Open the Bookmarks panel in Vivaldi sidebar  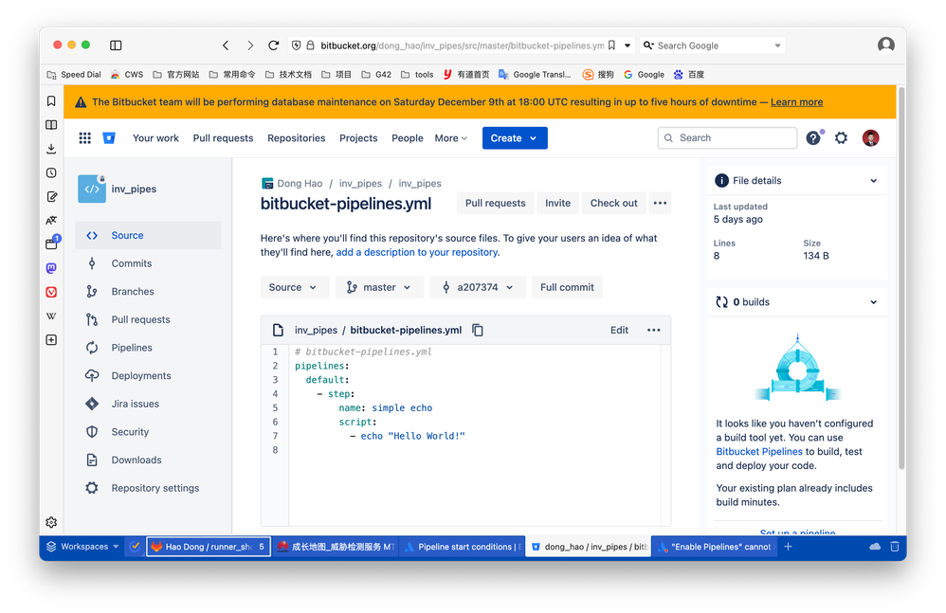[x=51, y=100]
